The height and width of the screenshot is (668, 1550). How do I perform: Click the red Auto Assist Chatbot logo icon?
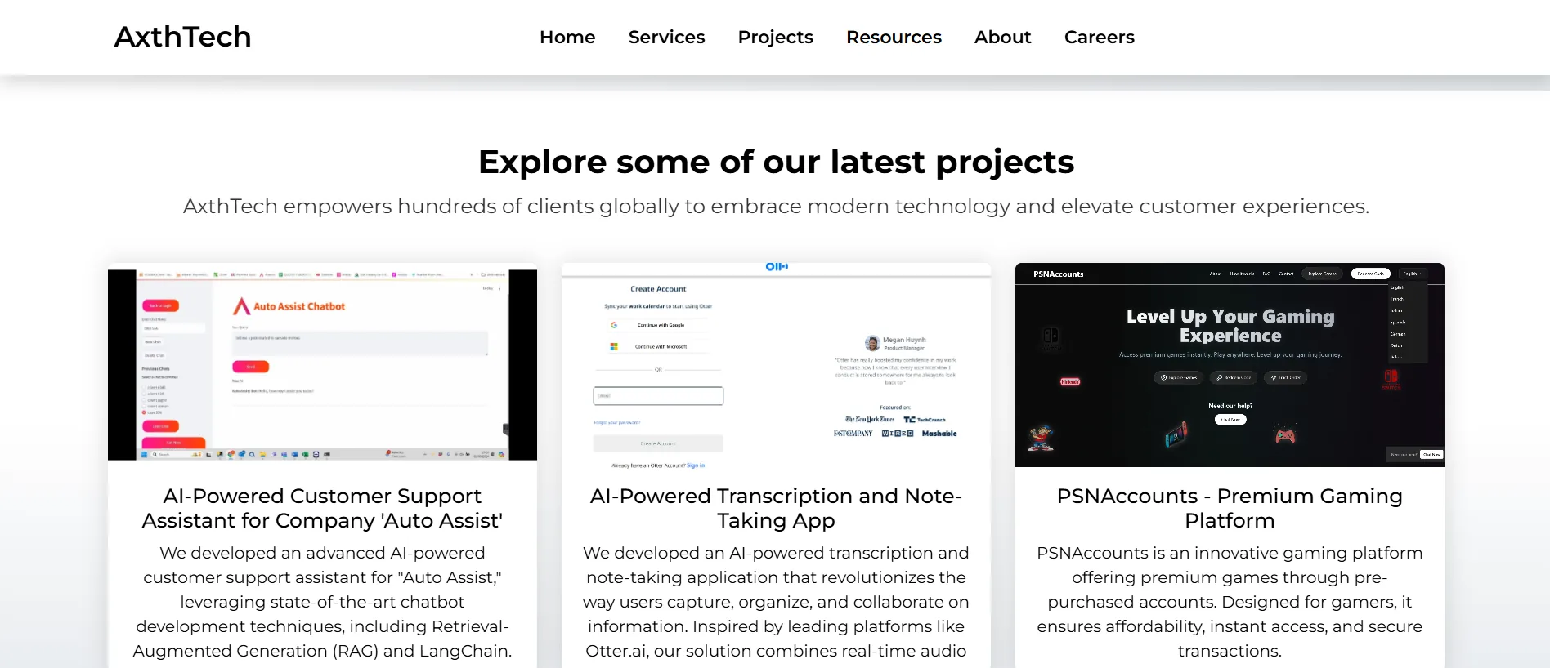241,306
